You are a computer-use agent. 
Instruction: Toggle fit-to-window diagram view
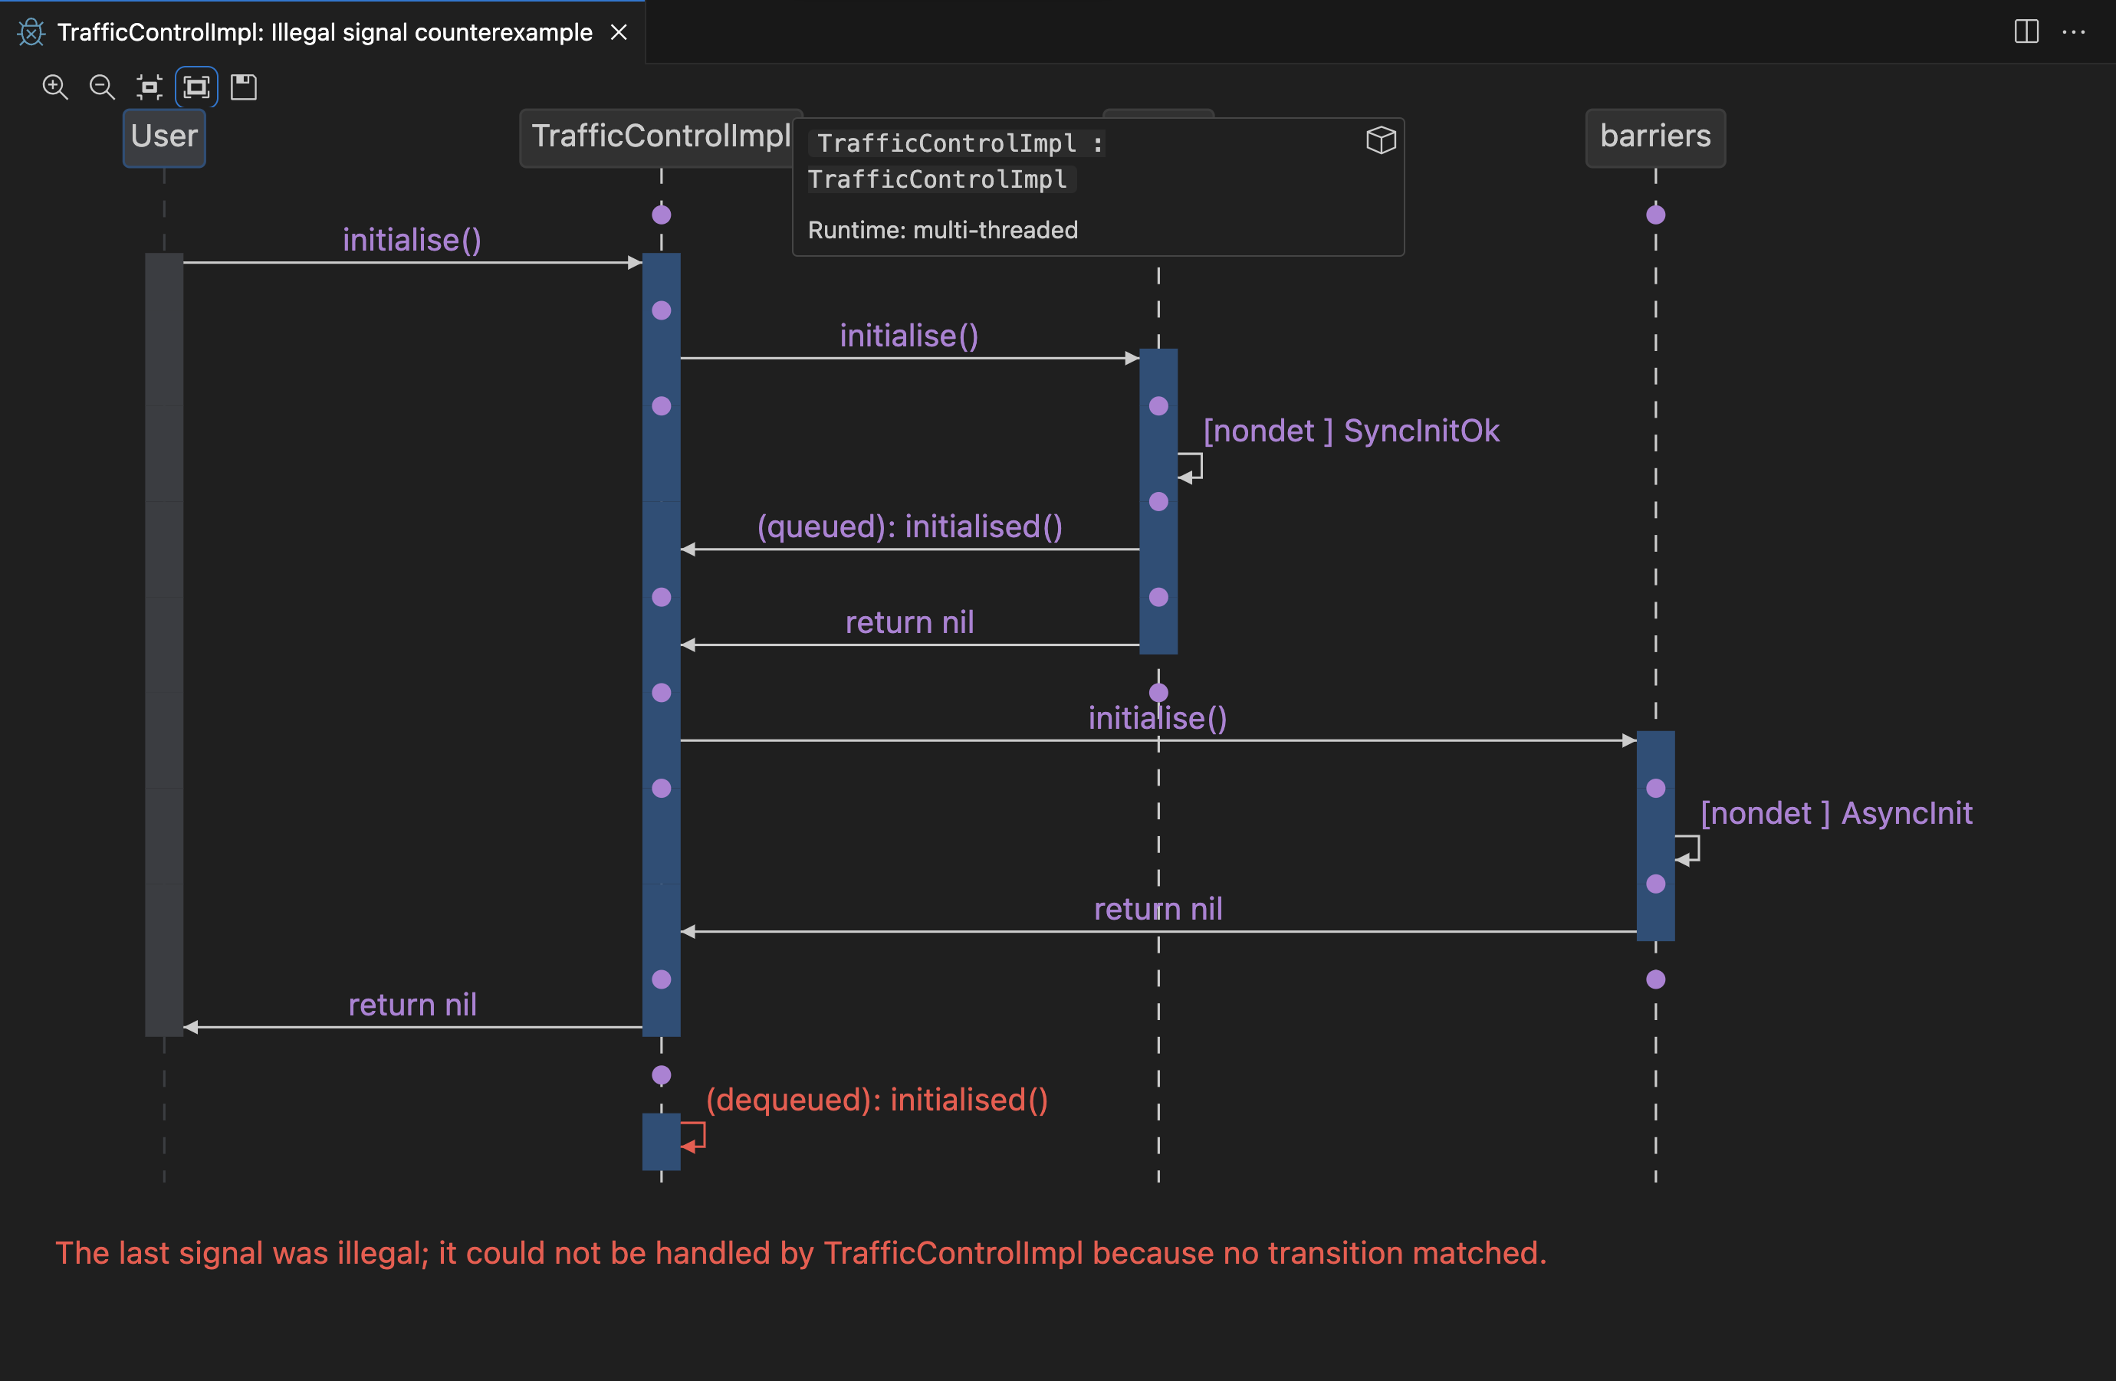196,86
